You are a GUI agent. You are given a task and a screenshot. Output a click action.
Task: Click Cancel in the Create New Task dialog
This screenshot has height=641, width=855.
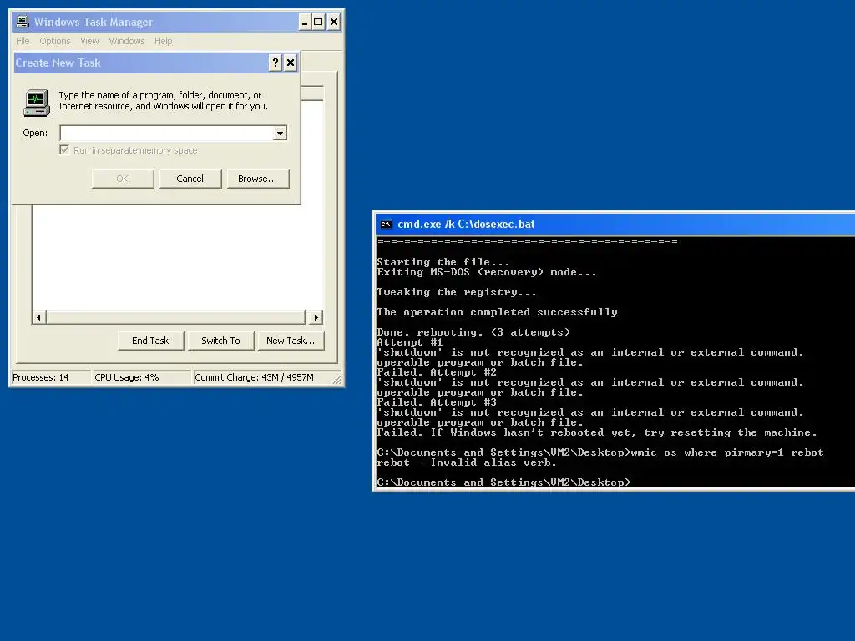pos(190,179)
